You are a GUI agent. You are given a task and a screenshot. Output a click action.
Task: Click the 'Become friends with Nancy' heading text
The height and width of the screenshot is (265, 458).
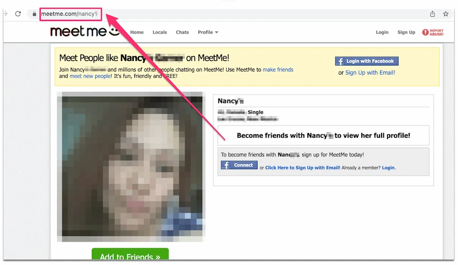point(323,136)
